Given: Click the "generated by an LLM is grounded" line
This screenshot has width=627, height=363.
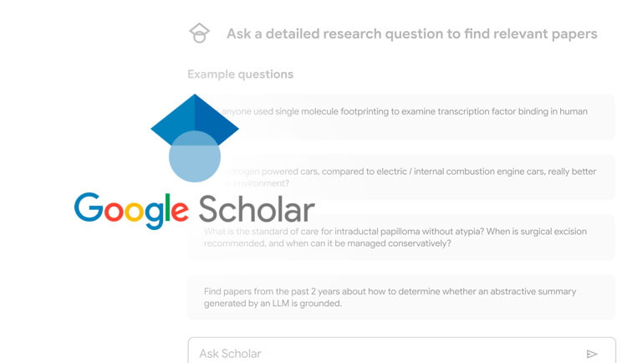Looking at the screenshot, I should click(273, 304).
